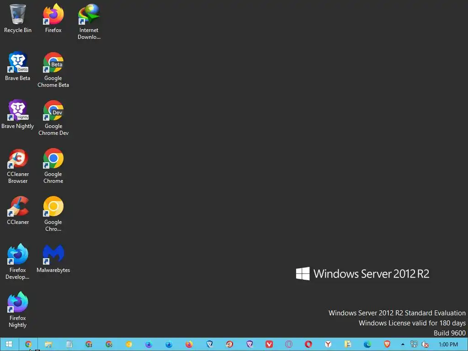The image size is (468, 351).
Task: Launch the purple-outlined Opera icon in the taskbar
Action: pos(289,344)
